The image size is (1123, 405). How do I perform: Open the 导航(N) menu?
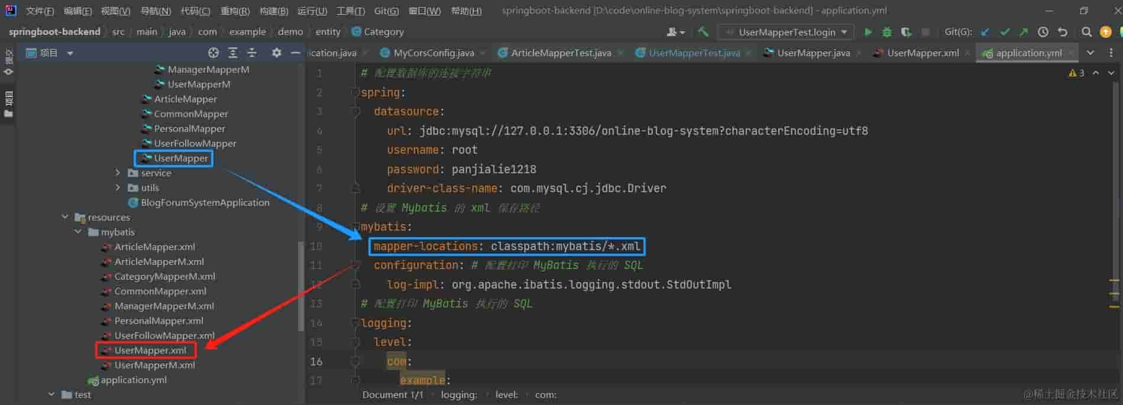[x=156, y=11]
